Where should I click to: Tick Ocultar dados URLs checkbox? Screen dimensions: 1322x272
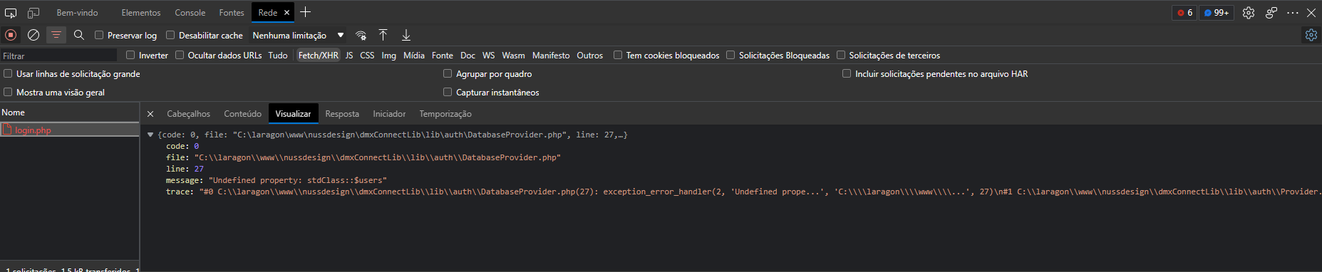pyautogui.click(x=180, y=55)
